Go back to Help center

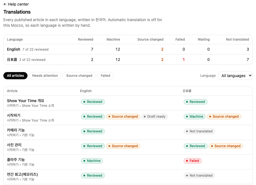pyautogui.click(x=16, y=4)
